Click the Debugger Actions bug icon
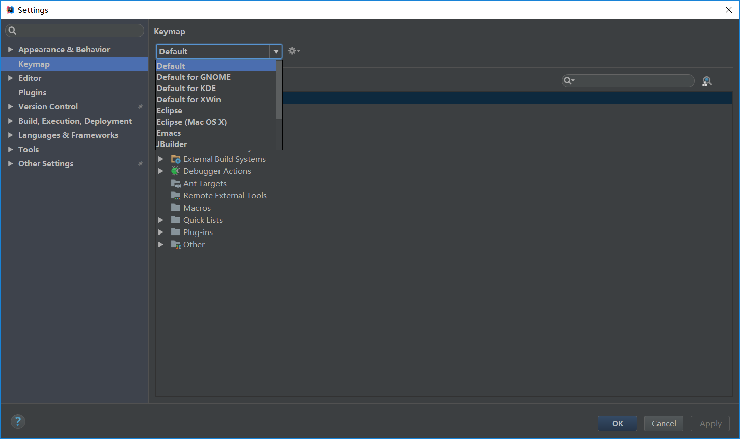Image resolution: width=740 pixels, height=439 pixels. point(176,171)
